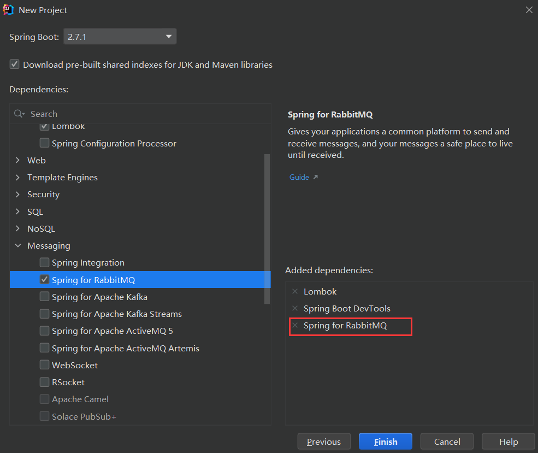Click the external link arrow beside Guide
The width and height of the screenshot is (538, 453).
pyautogui.click(x=316, y=177)
